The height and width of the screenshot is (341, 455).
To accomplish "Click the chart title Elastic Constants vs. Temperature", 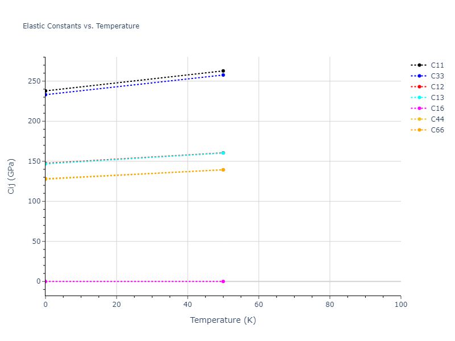I will 81,26.
